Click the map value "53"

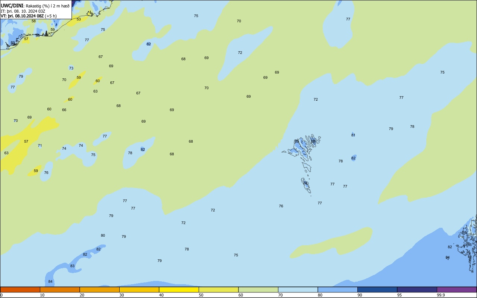click(x=79, y=19)
